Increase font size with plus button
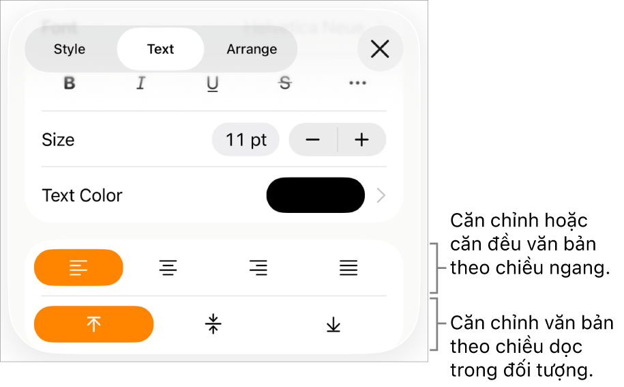 coord(361,140)
